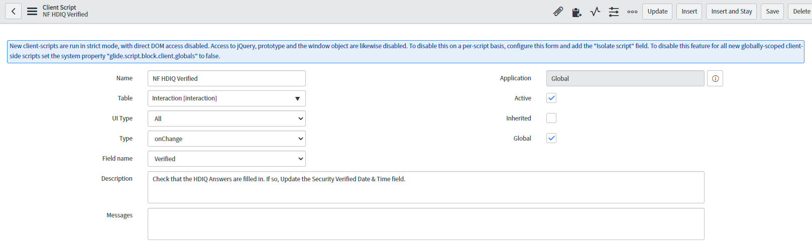This screenshot has width=812, height=241.
Task: Click into the Name text field
Action: 226,78
